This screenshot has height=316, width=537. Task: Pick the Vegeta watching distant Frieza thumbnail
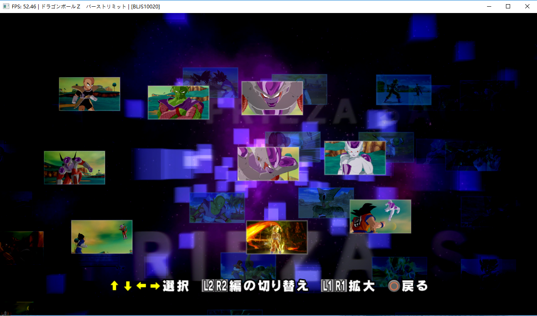pyautogui.click(x=102, y=237)
